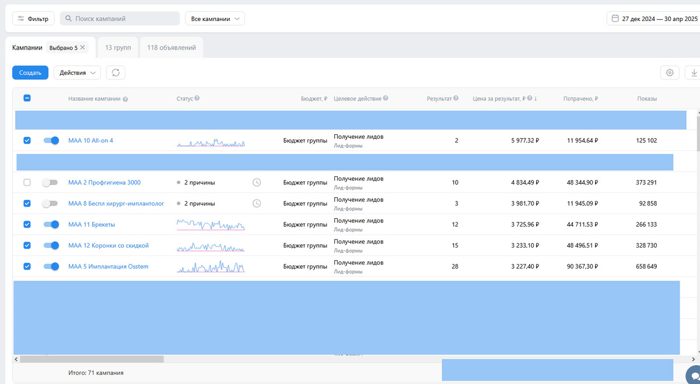700x384 pixels.
Task: Switch to the 13 групп tab
Action: 118,47
